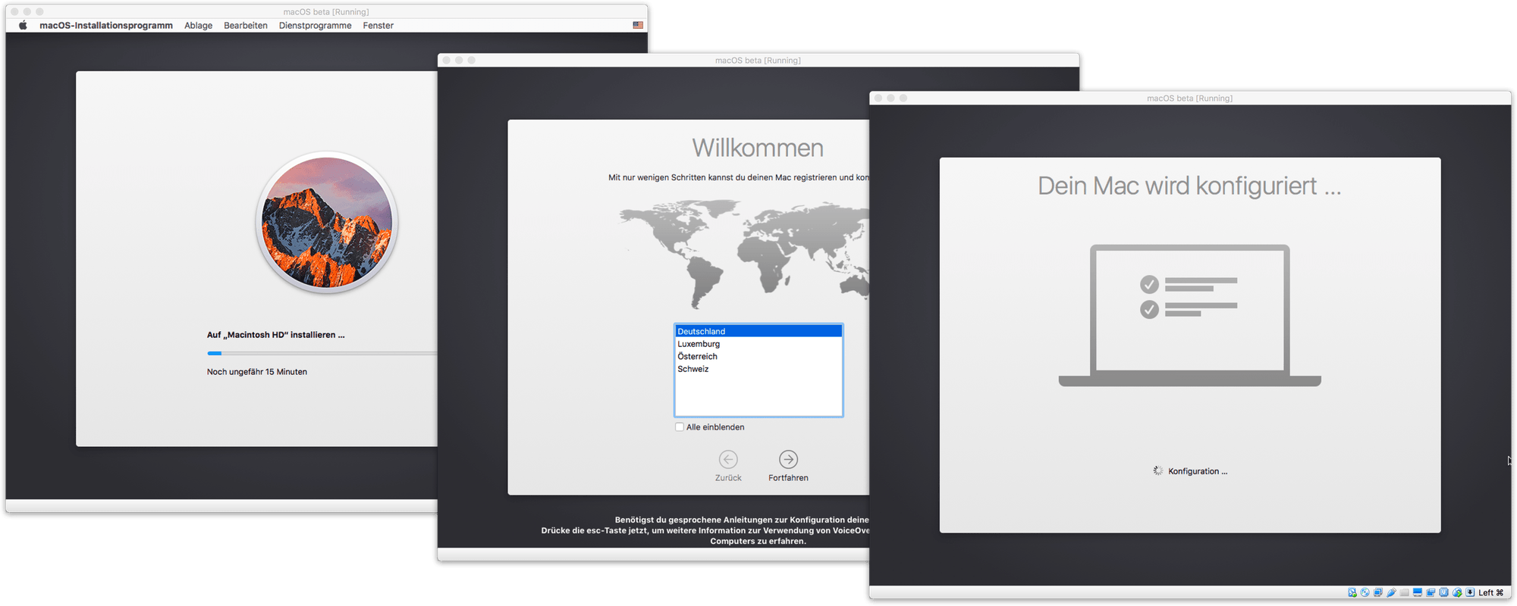Open the Bearbeiten menu

(x=246, y=25)
